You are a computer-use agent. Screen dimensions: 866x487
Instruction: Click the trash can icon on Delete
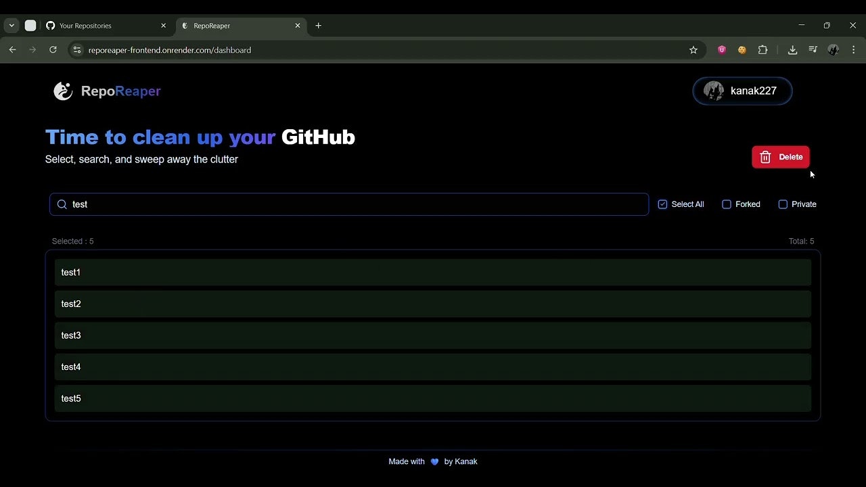[x=765, y=157]
